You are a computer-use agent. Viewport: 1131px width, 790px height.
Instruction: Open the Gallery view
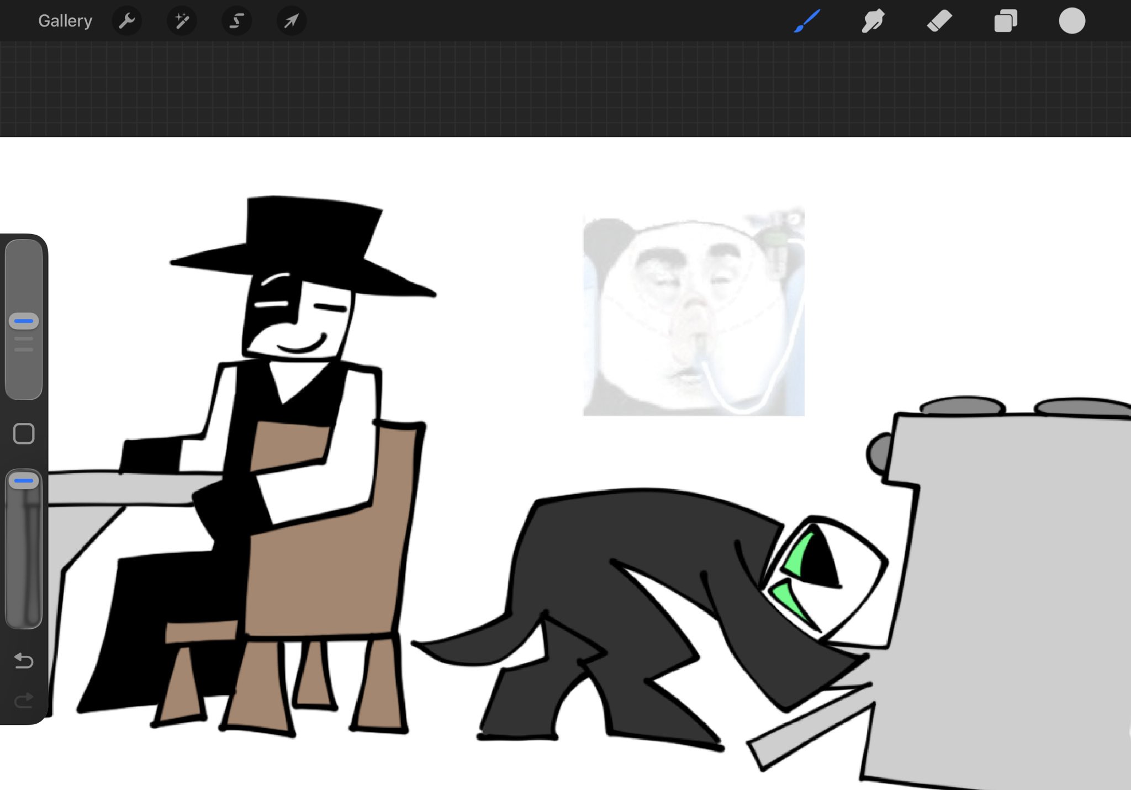point(65,21)
